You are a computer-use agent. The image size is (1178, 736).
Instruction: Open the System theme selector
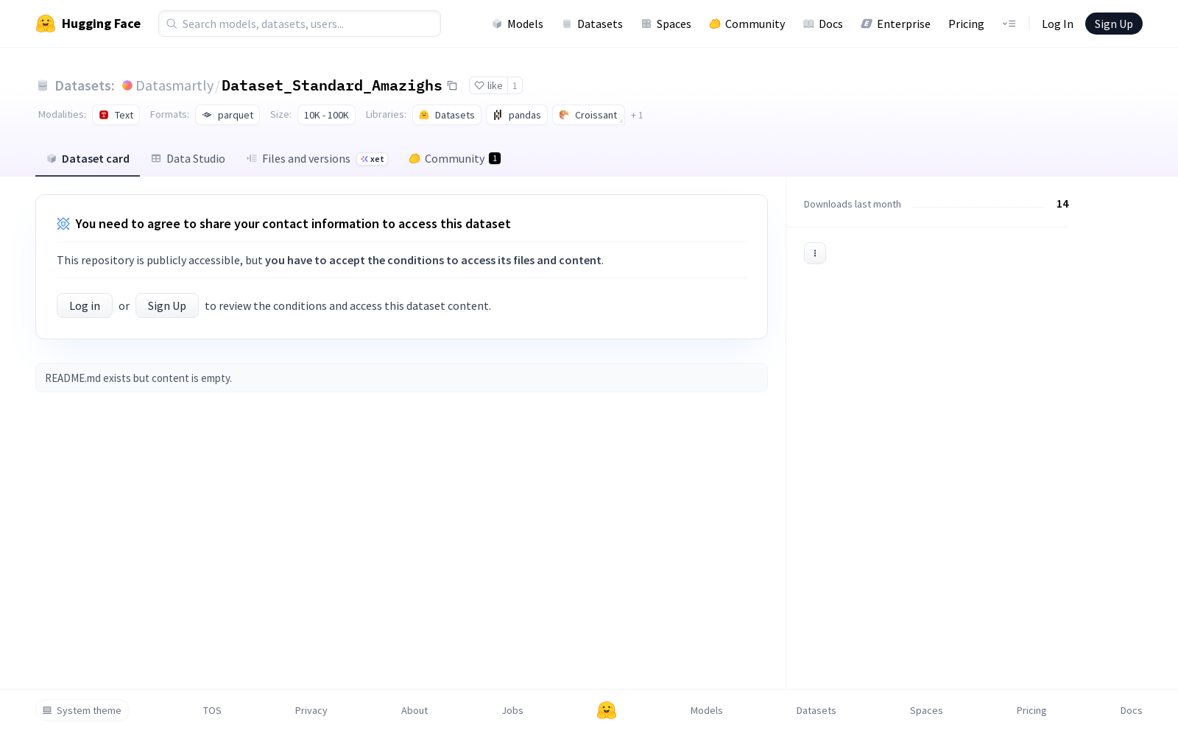82,710
